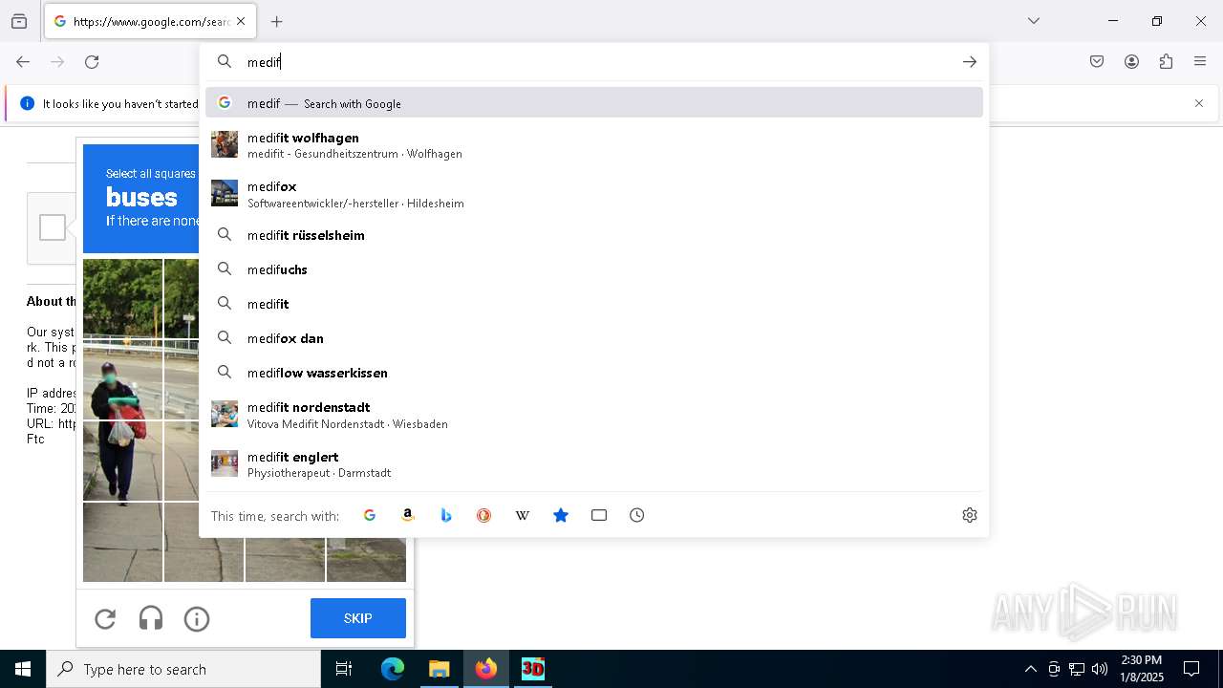Open the Firefox application menu

click(x=1200, y=62)
